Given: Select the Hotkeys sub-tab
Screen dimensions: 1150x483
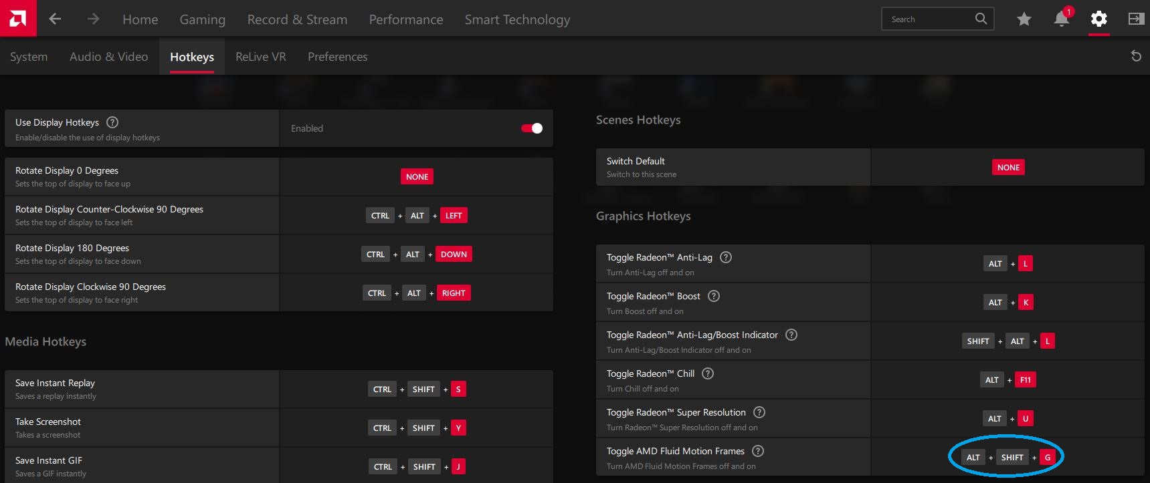Looking at the screenshot, I should coord(192,57).
